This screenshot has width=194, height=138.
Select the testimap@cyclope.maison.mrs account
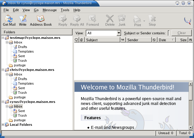[35, 38]
